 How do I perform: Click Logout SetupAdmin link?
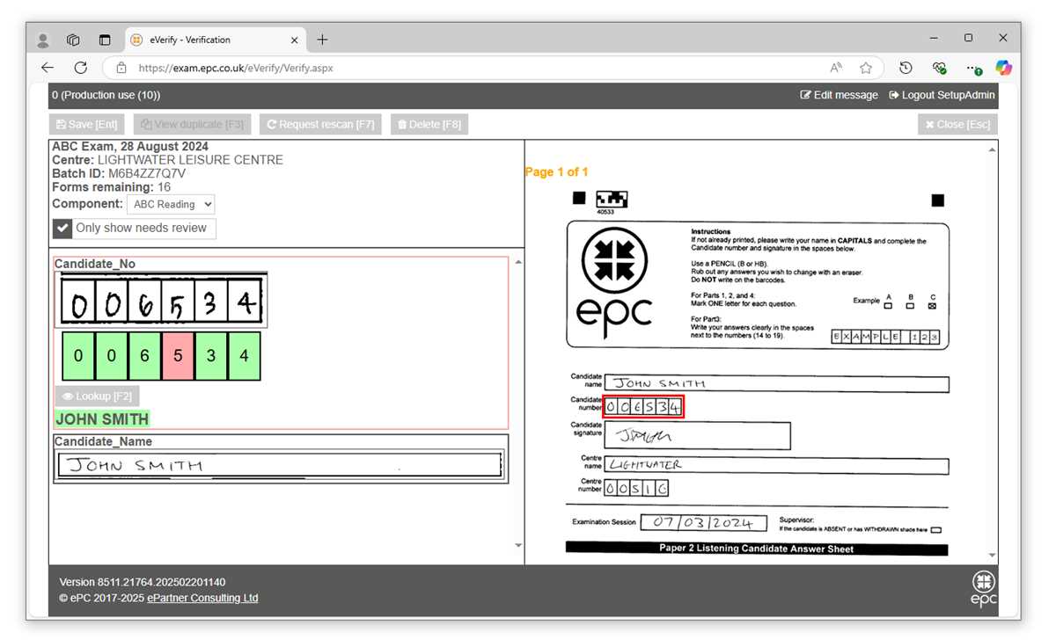[942, 95]
